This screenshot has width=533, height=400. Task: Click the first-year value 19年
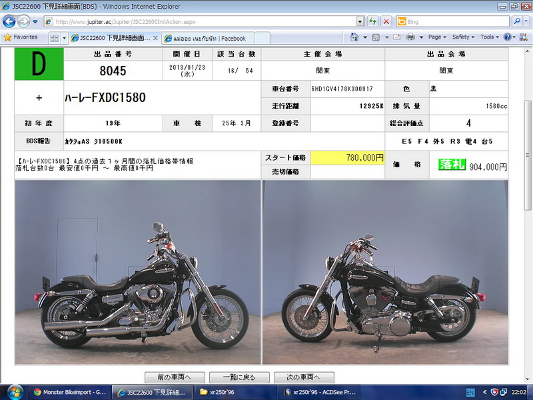pos(113,123)
